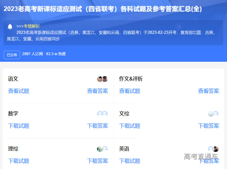Click the notification bell icon
The width and height of the screenshot is (227, 169).
10,27
